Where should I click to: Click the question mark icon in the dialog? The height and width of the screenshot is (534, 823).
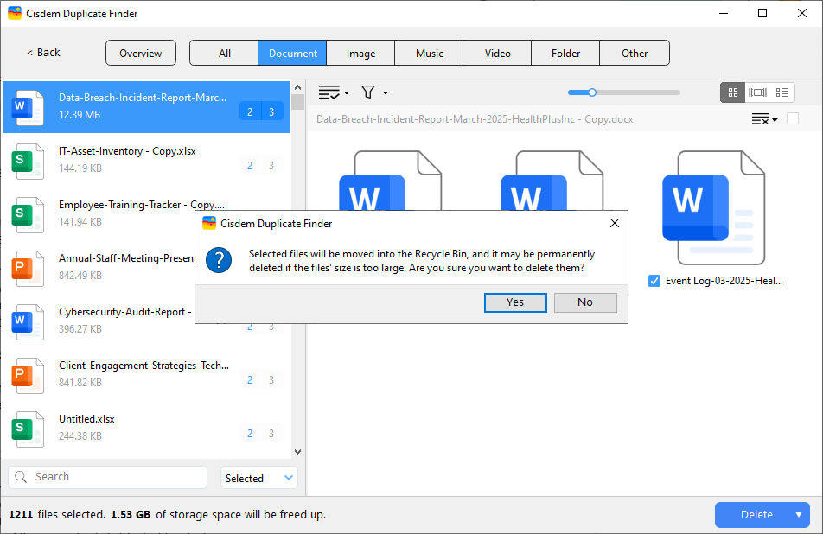pos(219,260)
